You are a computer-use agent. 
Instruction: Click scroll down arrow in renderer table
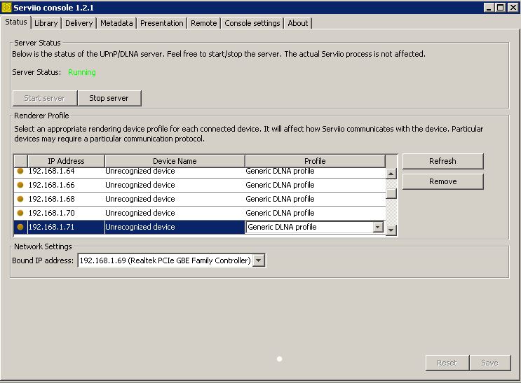[x=391, y=230]
